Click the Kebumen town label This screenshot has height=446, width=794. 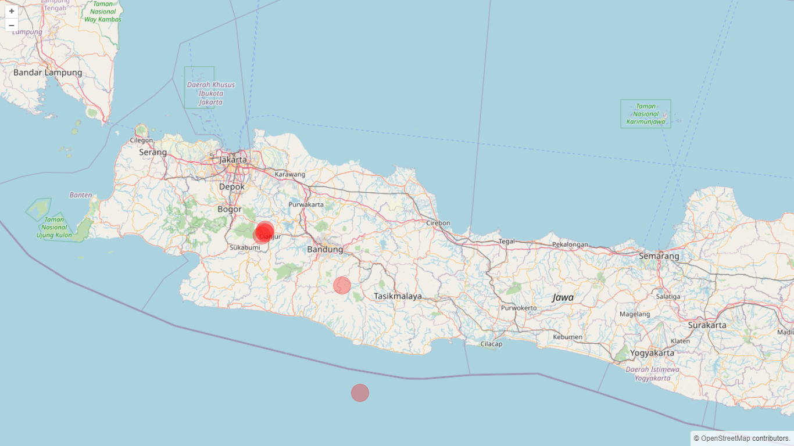click(x=567, y=337)
